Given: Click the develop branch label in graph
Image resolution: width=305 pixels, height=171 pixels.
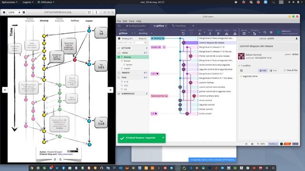Looking at the screenshot, I should click(158, 38).
